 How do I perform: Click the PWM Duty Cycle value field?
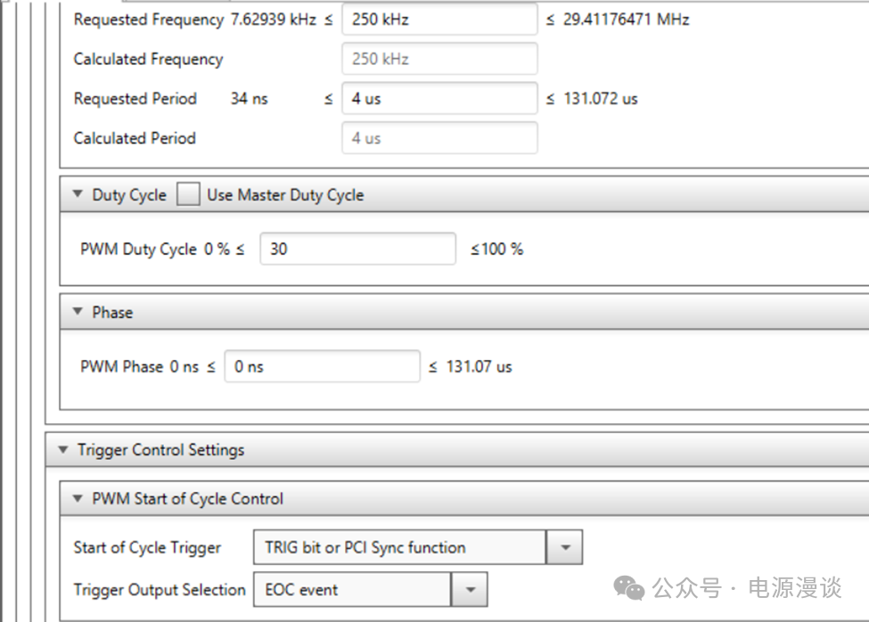coord(357,250)
